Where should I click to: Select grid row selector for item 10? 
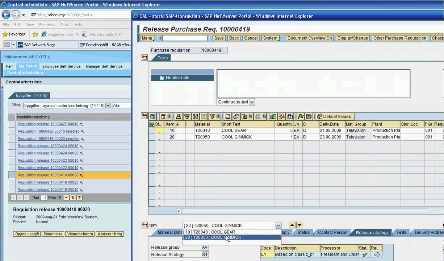pos(152,130)
